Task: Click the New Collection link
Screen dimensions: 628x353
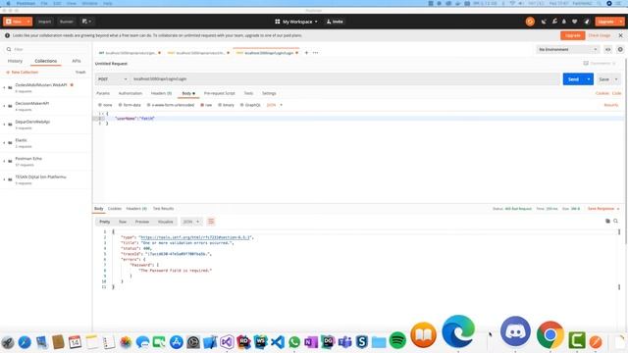Action: 22,72
